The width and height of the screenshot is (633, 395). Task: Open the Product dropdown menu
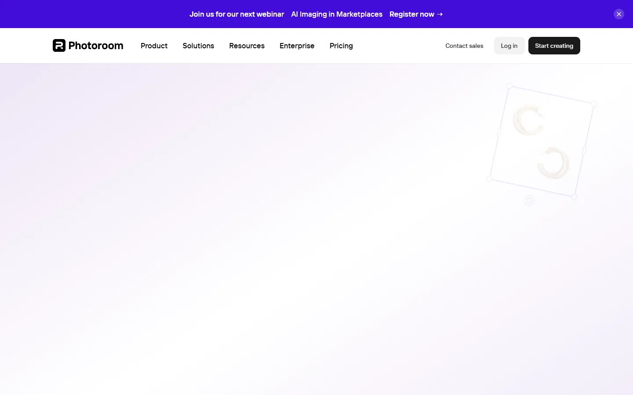[154, 46]
